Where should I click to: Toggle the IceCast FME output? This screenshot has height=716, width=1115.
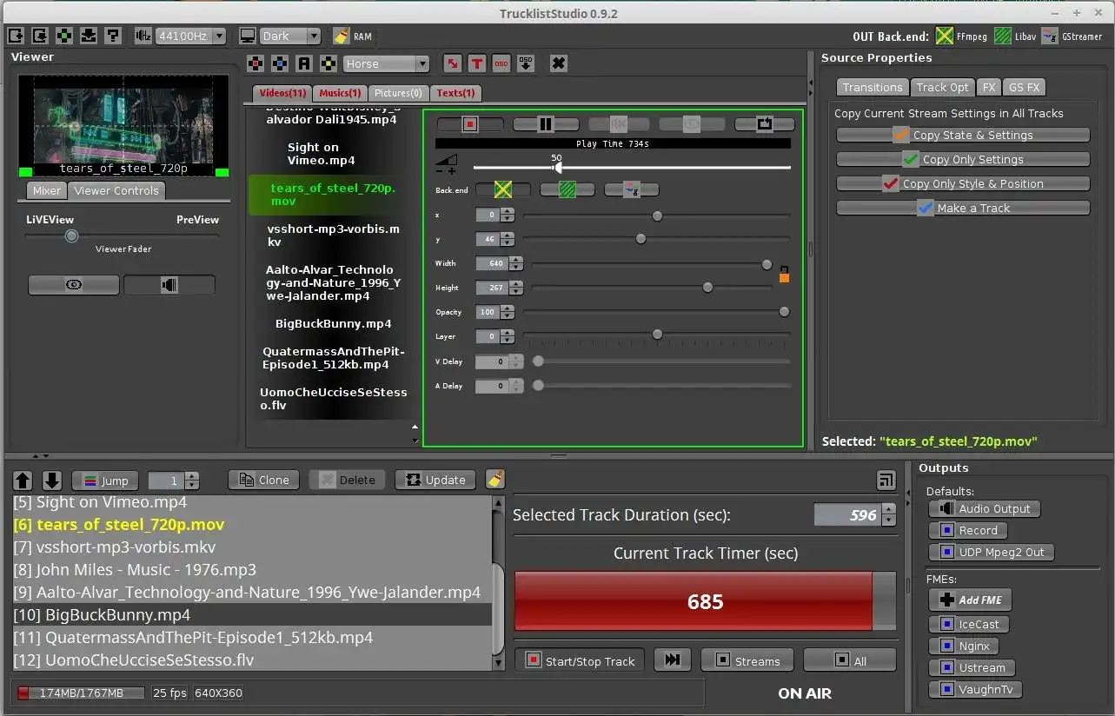[x=969, y=624]
